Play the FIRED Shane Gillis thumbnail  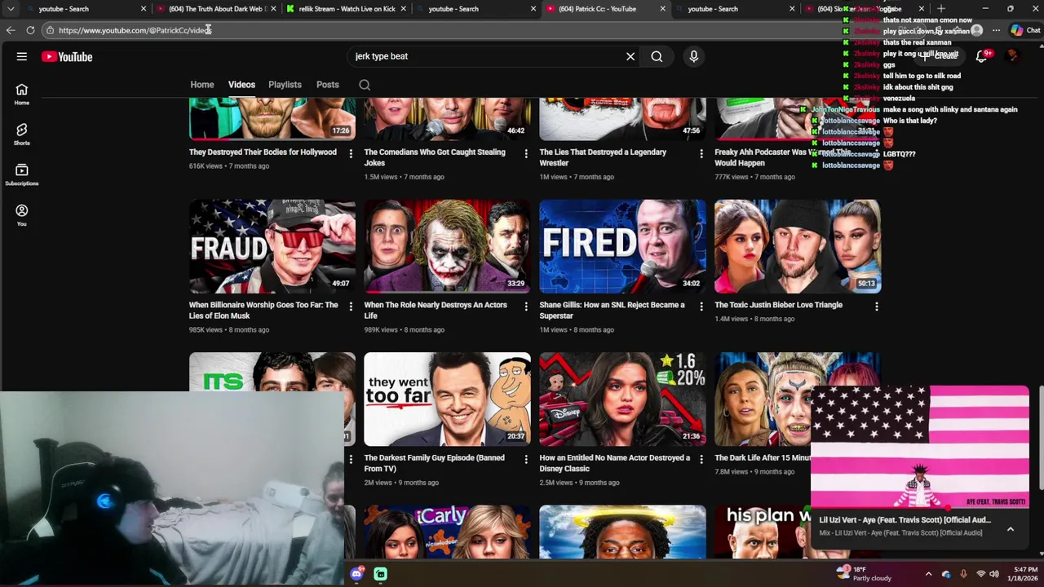[622, 246]
